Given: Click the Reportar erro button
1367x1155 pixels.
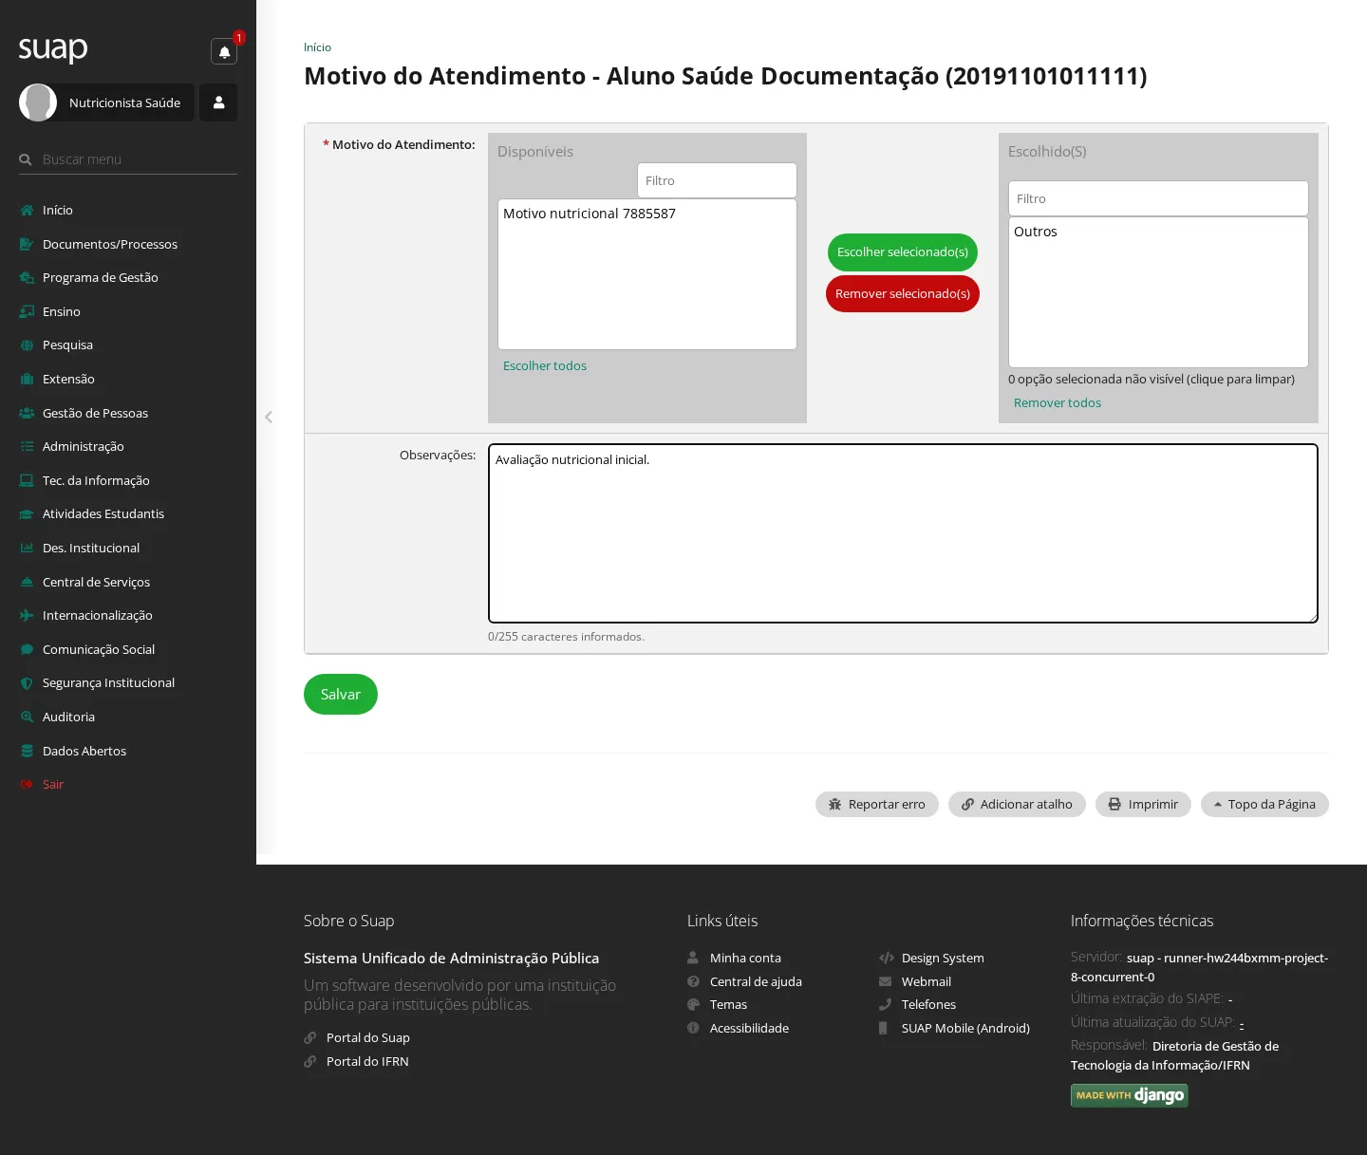Looking at the screenshot, I should pyautogui.click(x=877, y=804).
